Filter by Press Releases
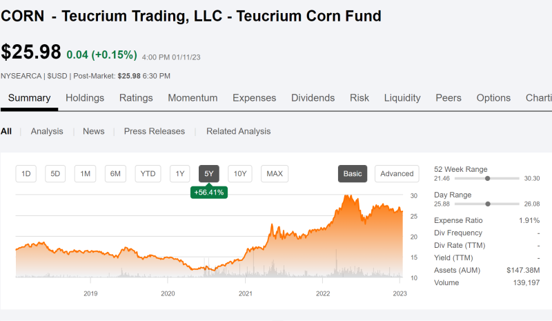 coord(154,131)
